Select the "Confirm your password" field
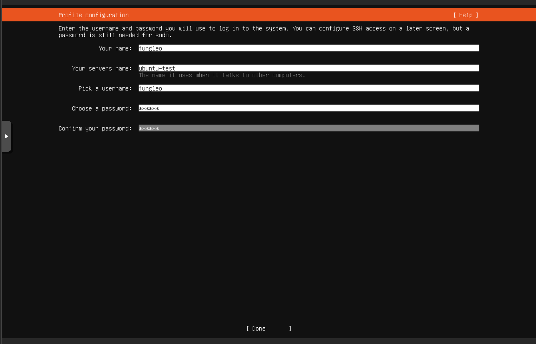536x344 pixels. pos(309,128)
